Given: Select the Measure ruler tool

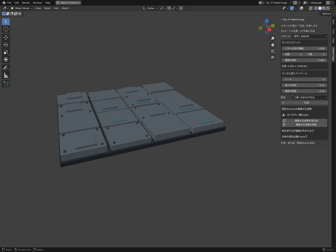Looking at the screenshot, I should [x=6, y=75].
